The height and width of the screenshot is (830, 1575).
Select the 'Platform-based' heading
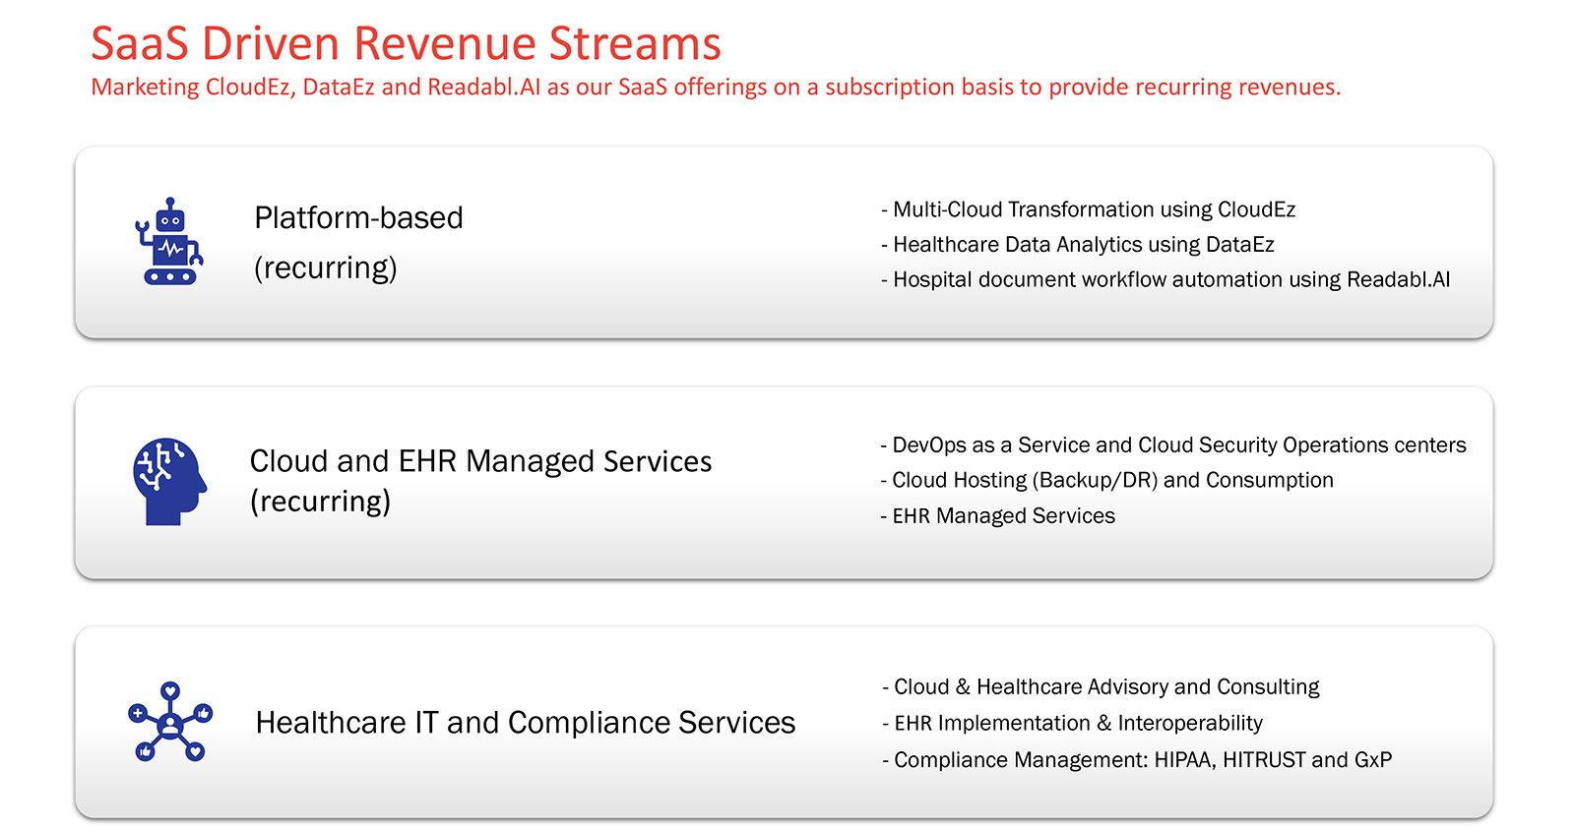point(358,217)
